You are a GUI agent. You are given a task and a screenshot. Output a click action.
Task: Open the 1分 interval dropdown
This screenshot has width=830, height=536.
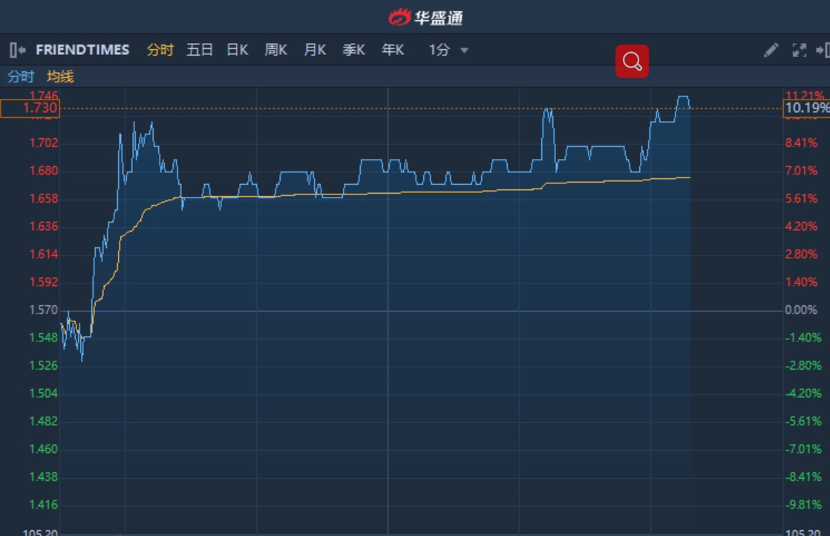439,50
